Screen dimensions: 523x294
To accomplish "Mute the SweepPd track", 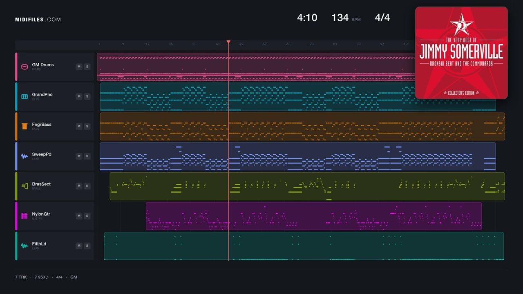I will [79, 156].
